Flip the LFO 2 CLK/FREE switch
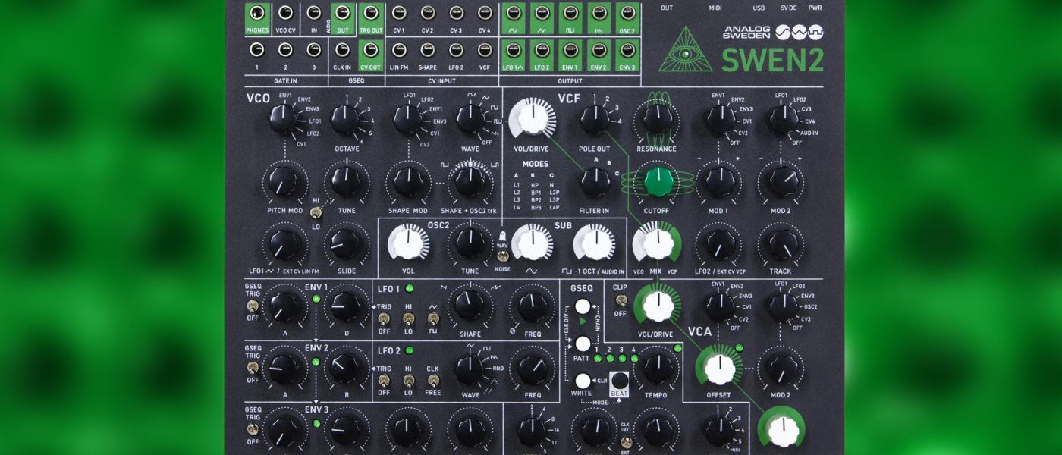Screen dimensions: 1062x455 click(x=432, y=381)
